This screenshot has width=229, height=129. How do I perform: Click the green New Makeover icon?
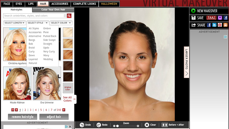[x=193, y=11]
